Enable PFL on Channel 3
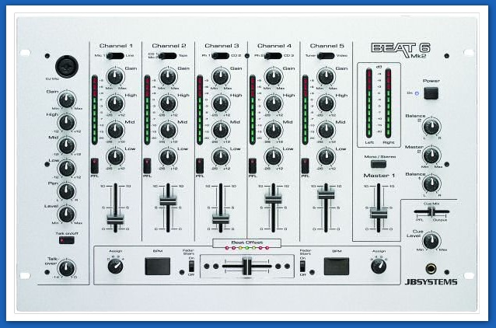 pos(200,166)
